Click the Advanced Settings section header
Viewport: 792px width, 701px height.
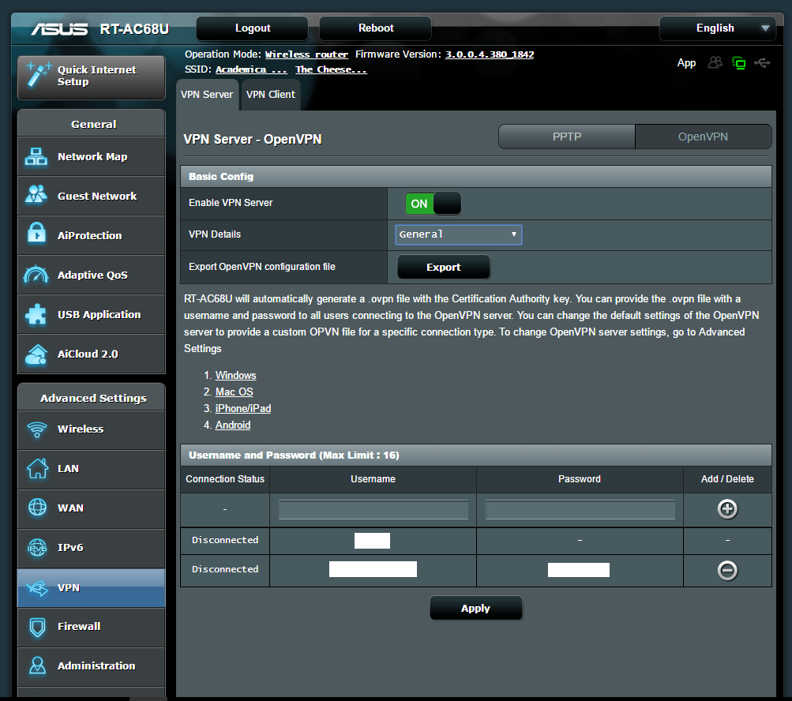[x=92, y=398]
